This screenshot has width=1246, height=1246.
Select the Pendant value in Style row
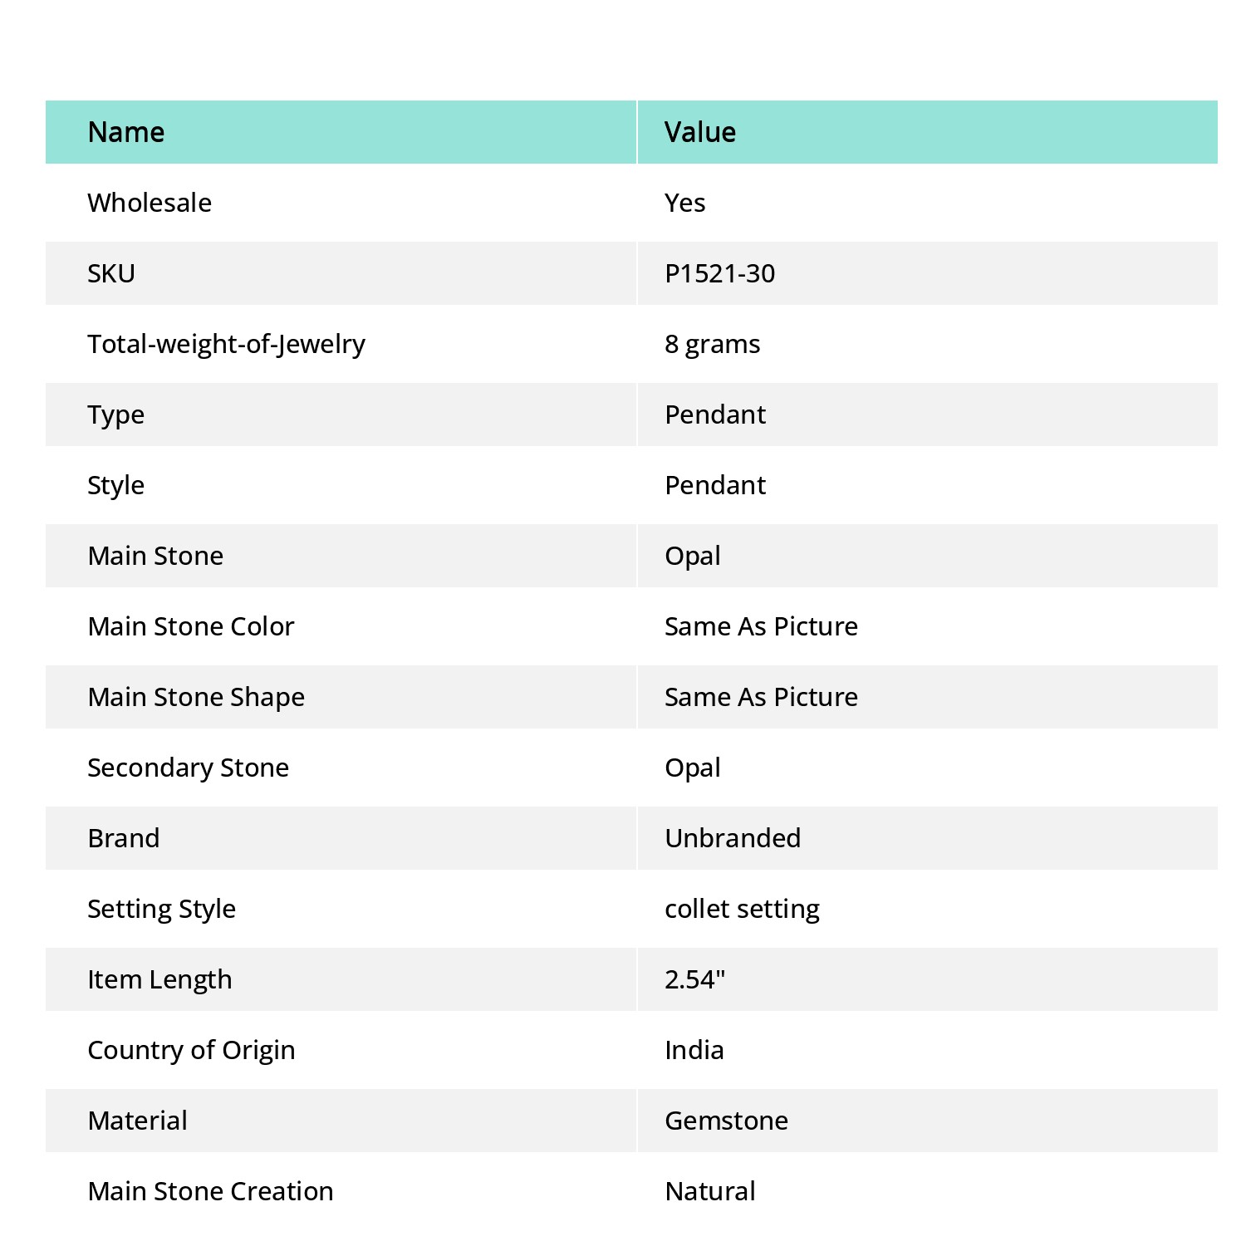715,485
